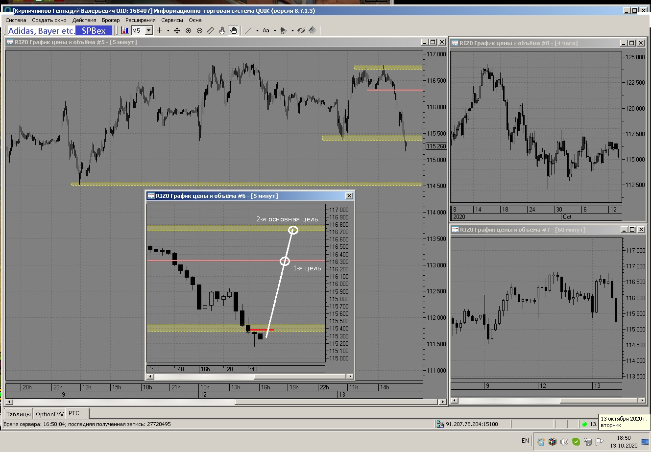The width and height of the screenshot is (651, 452).
Task: Select the crosshair cursor tool
Action: click(x=159, y=30)
